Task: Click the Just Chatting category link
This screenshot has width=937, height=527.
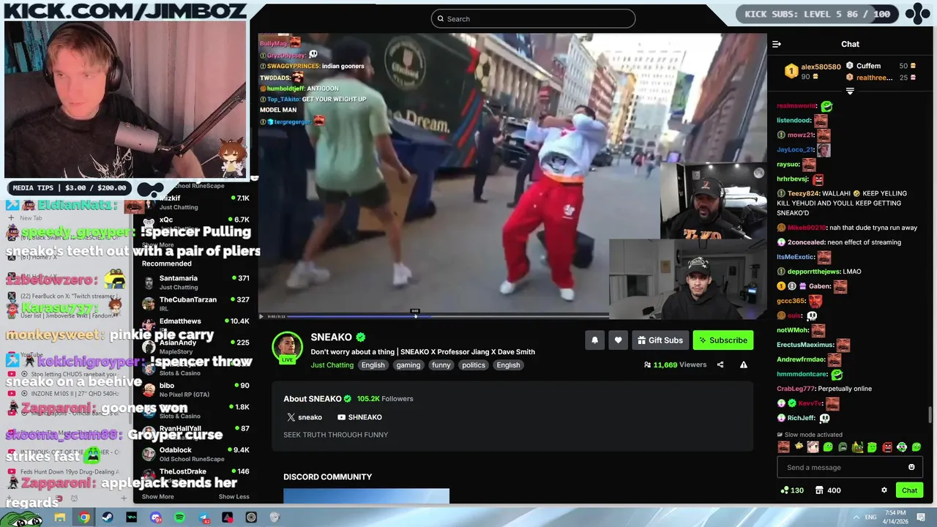Action: tap(332, 365)
